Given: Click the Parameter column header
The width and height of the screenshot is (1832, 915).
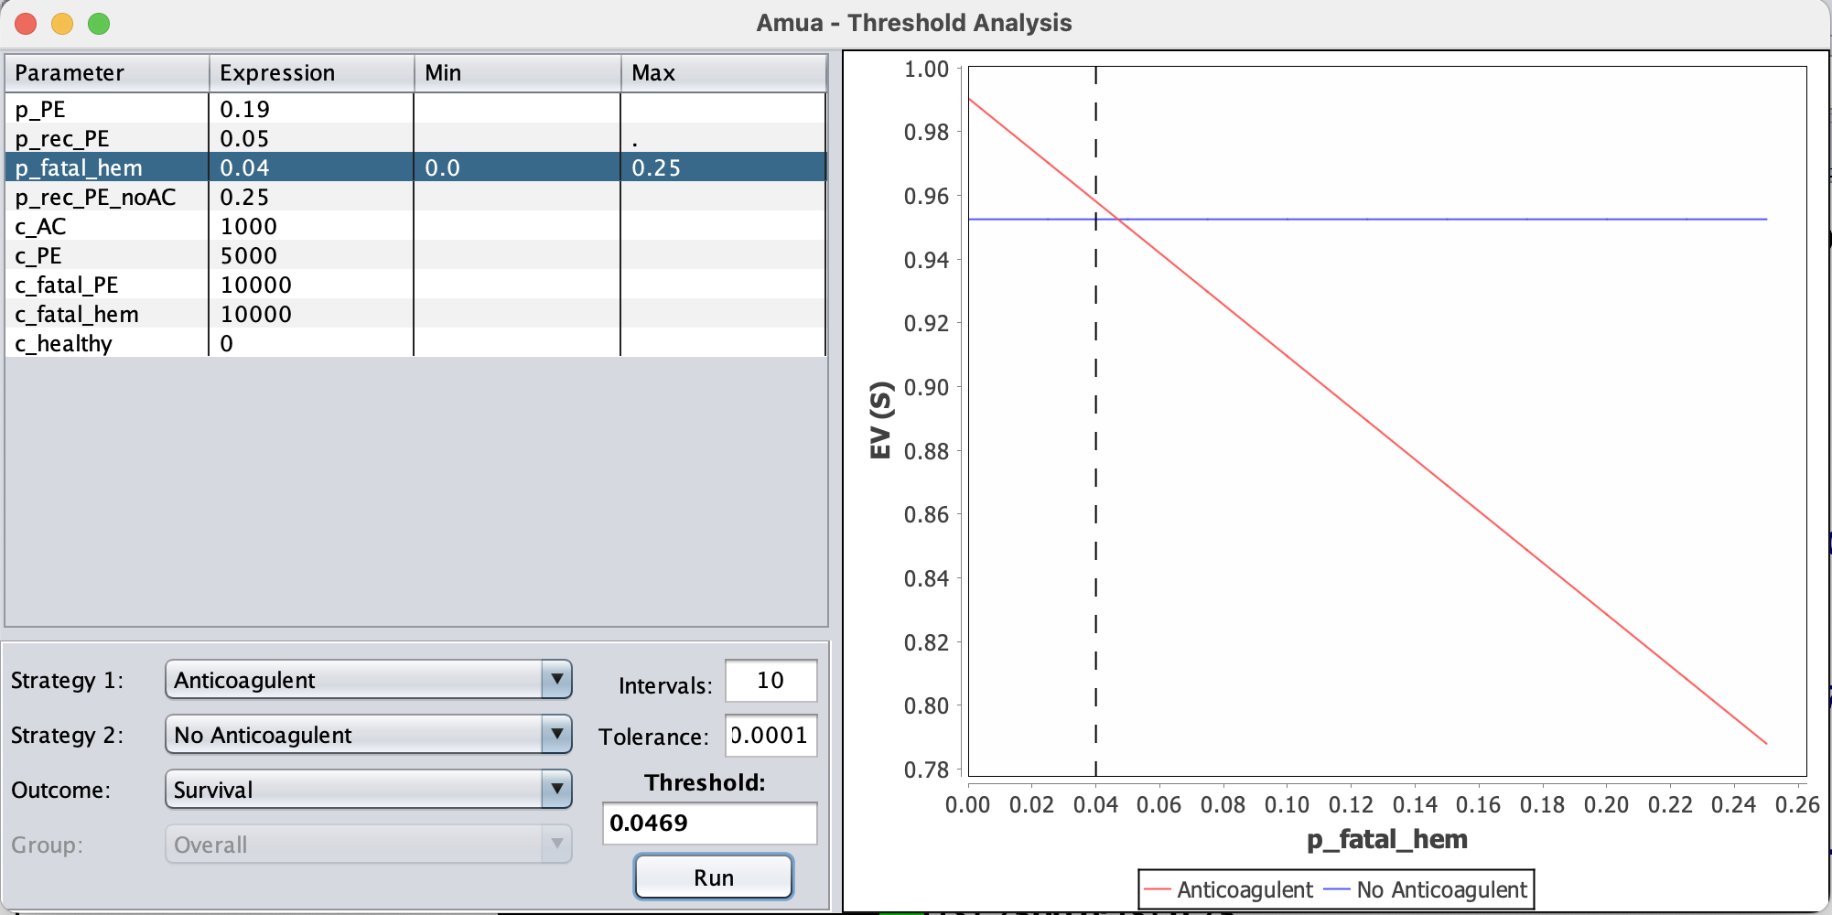Looking at the screenshot, I should click(106, 73).
